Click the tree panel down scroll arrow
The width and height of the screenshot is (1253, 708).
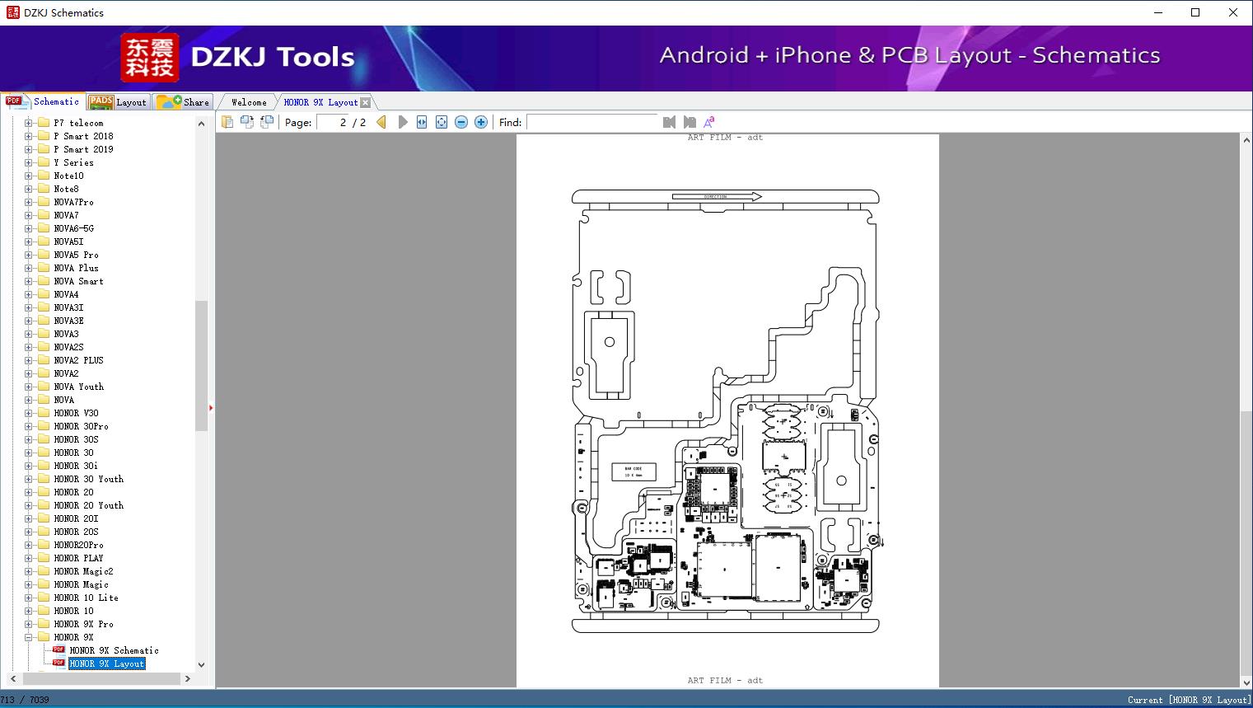(201, 664)
